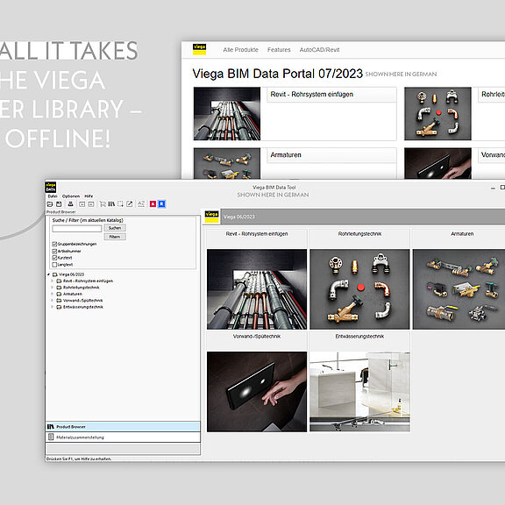Open the Revit - Rohrsystem einfügen pipes thumbnail in tool
This screenshot has width=505, height=505.
pyautogui.click(x=257, y=289)
